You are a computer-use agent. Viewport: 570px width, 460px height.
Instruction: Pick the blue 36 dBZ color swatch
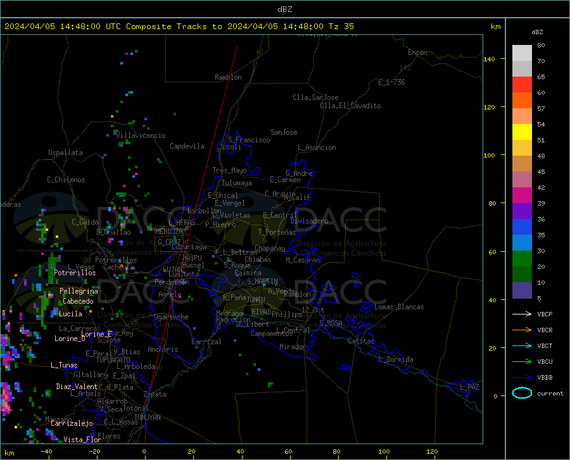[522, 227]
